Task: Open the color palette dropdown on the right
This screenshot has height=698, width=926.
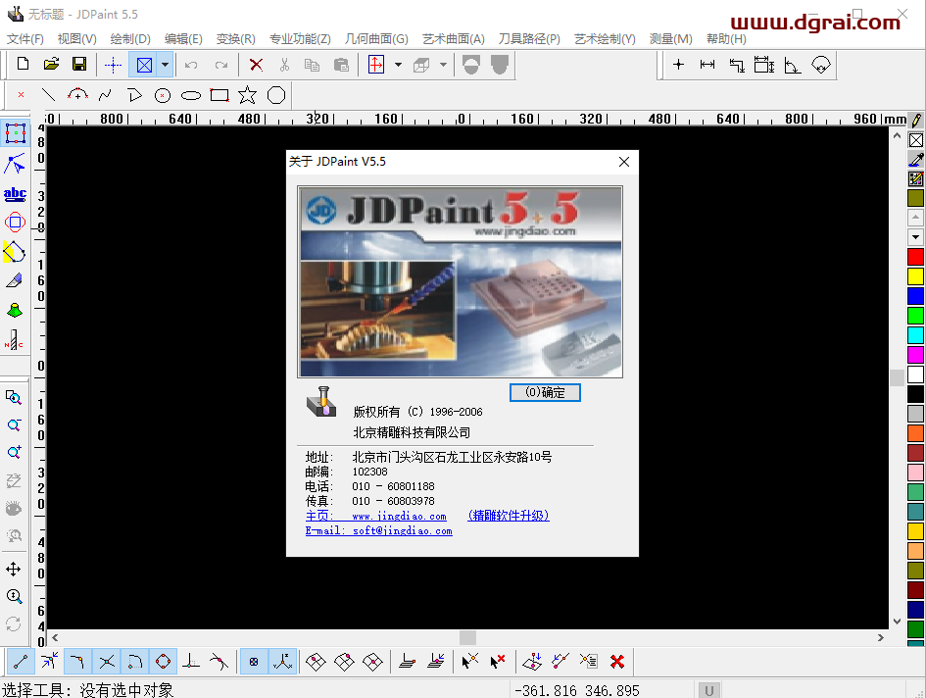Action: point(915,235)
